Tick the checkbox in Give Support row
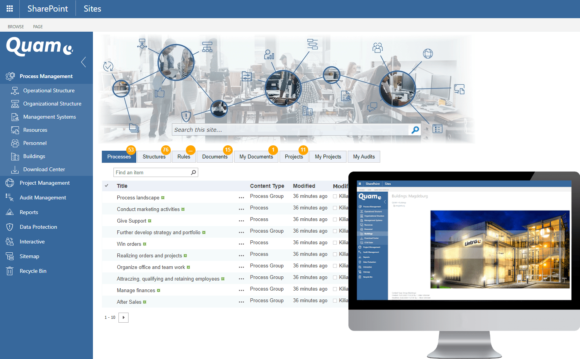The image size is (580, 359). click(x=335, y=219)
